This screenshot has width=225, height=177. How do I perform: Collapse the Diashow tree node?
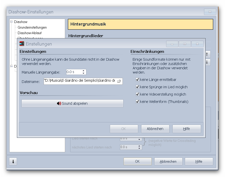pos(12,22)
